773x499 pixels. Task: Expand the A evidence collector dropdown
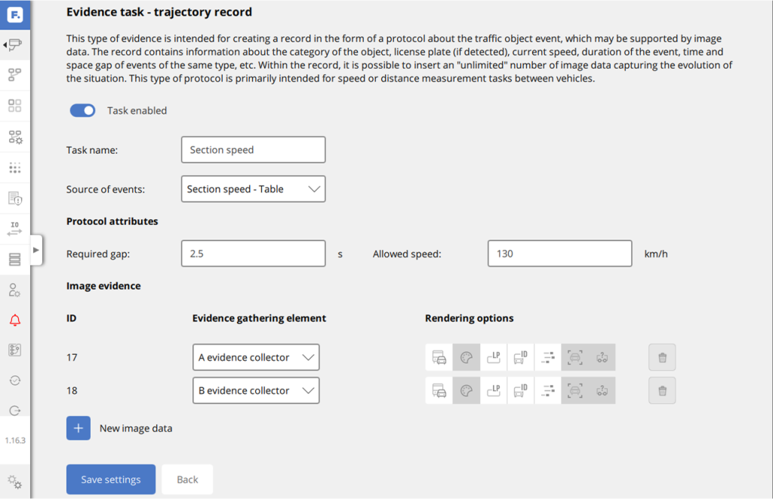[256, 357]
